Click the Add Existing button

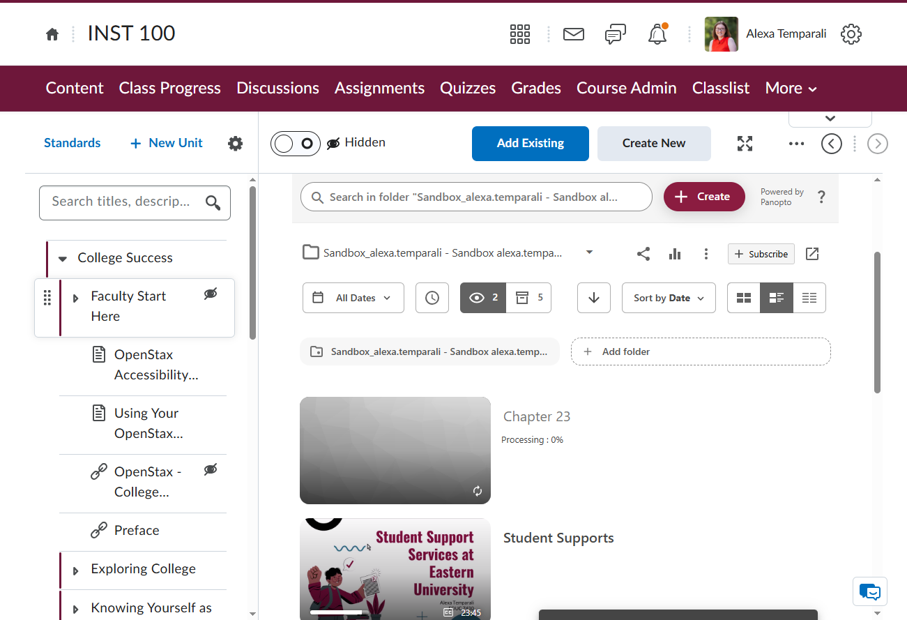(x=531, y=144)
